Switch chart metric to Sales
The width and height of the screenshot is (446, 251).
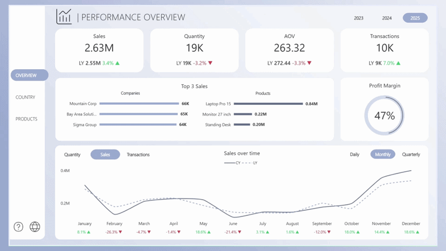pos(105,155)
